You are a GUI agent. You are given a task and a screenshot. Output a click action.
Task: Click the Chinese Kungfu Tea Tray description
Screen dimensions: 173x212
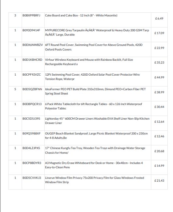(x=95, y=150)
